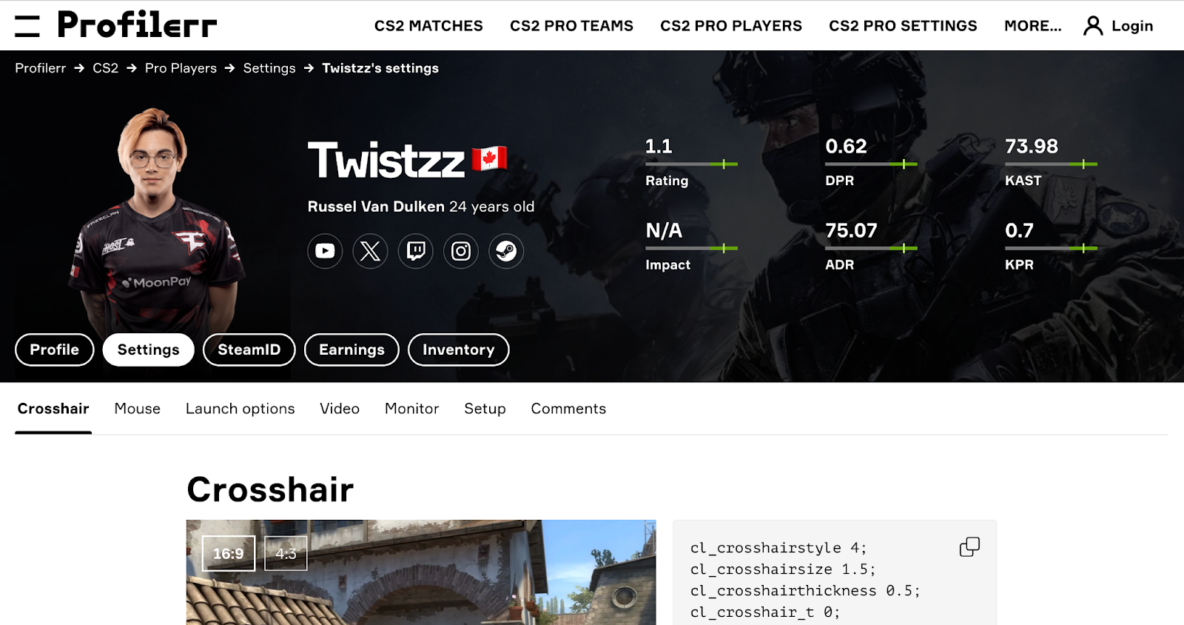Copy crosshair config with copy icon
Screen dimensions: 1184x625
click(x=969, y=547)
